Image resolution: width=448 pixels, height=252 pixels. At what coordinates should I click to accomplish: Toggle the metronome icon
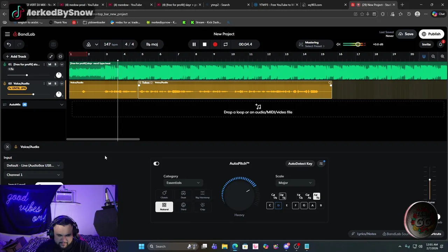click(x=89, y=44)
